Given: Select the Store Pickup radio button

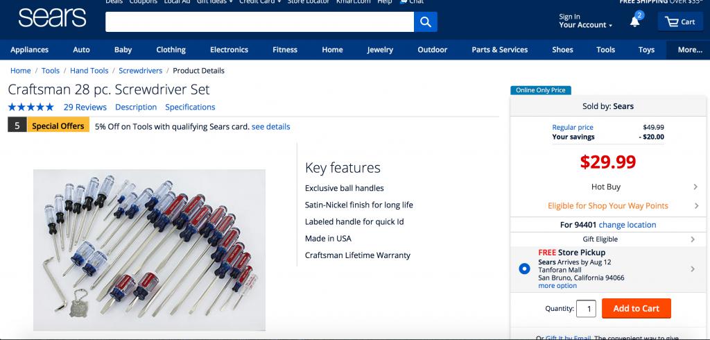Looking at the screenshot, I should pyautogui.click(x=524, y=269).
